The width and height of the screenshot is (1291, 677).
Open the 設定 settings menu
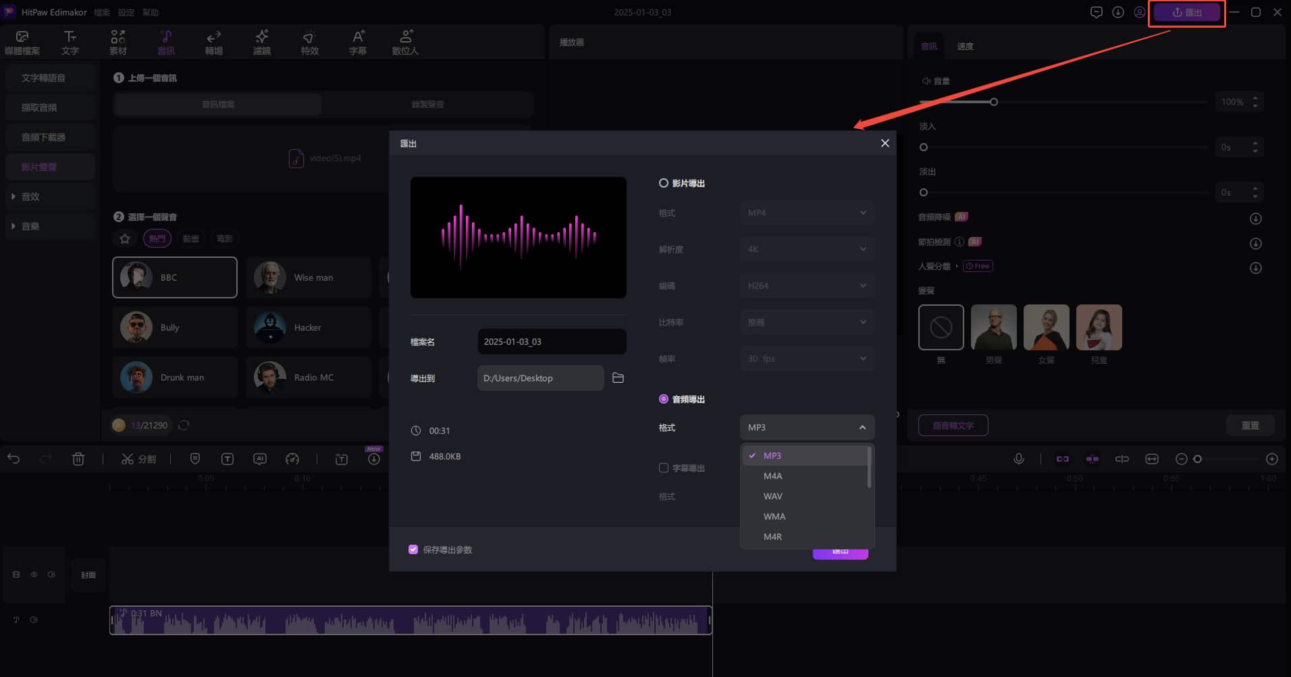click(126, 12)
